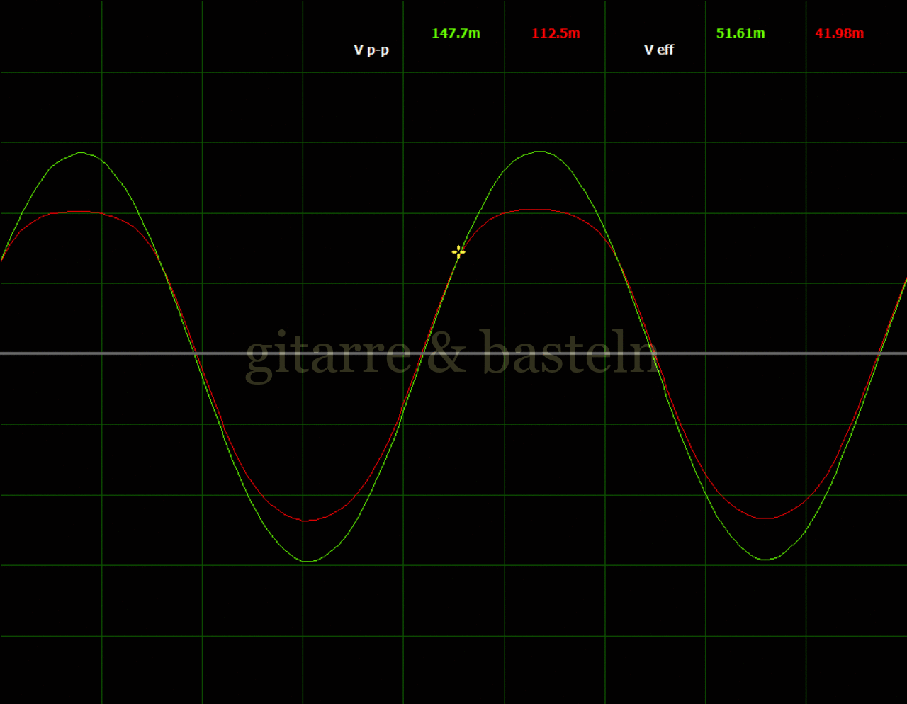Click the first green waveform trough
Image resolution: width=907 pixels, height=704 pixels.
click(307, 562)
